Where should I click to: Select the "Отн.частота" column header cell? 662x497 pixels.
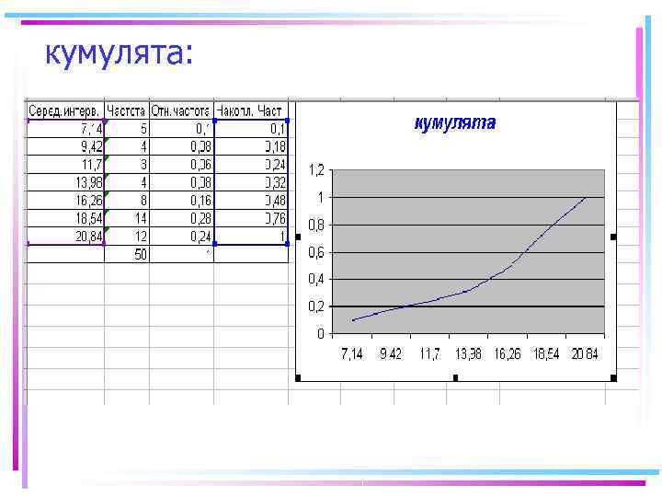[181, 110]
